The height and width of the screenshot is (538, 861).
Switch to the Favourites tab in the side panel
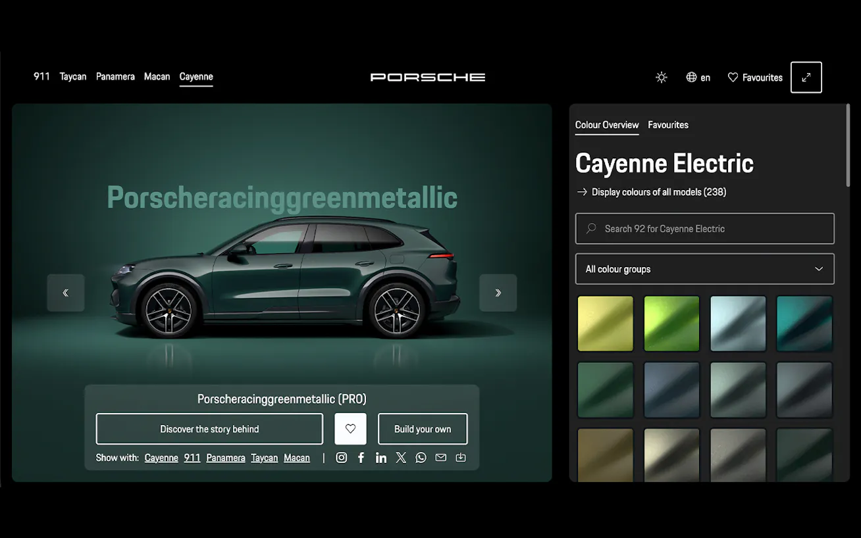pos(668,125)
